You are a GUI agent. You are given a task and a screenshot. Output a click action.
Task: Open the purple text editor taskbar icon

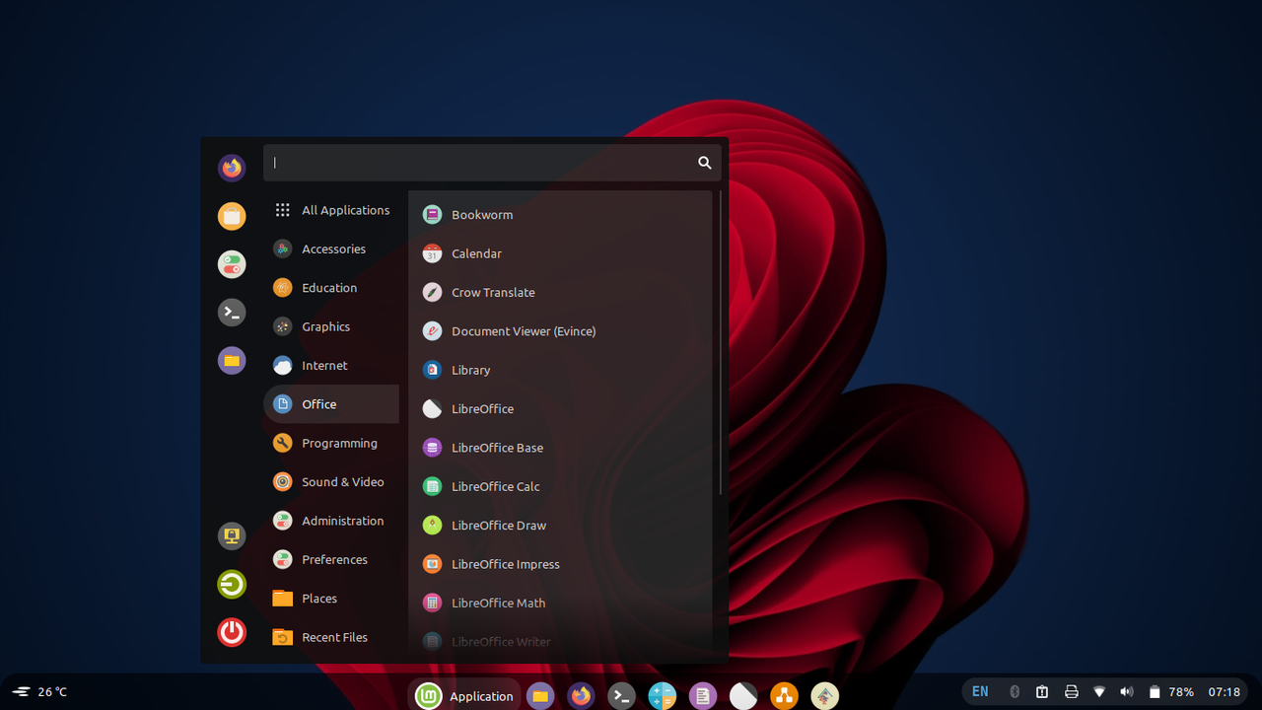tap(703, 696)
